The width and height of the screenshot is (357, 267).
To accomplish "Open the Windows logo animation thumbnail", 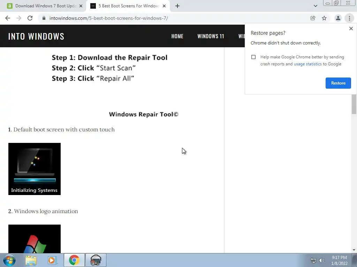I will pyautogui.click(x=35, y=239).
